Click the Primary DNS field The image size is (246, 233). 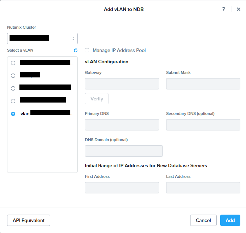click(122, 125)
